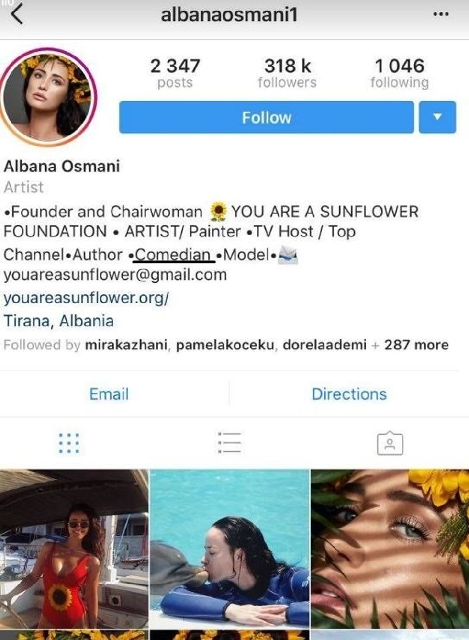This screenshot has width=469, height=640.
Task: Open the youareasunflower.org link
Action: (87, 298)
